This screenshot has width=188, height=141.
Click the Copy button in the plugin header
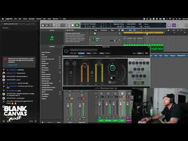point(89,53)
